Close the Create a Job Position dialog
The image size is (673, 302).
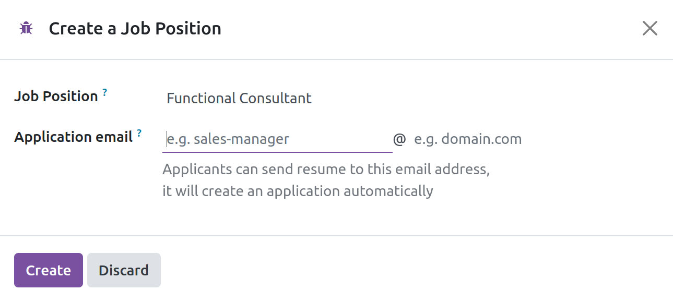click(650, 28)
